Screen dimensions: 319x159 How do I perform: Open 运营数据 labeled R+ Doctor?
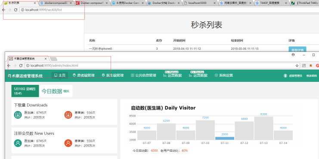pyautogui.click(x=198, y=75)
